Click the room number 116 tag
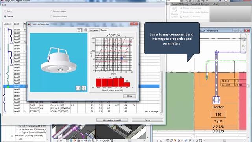 tap(219, 115)
